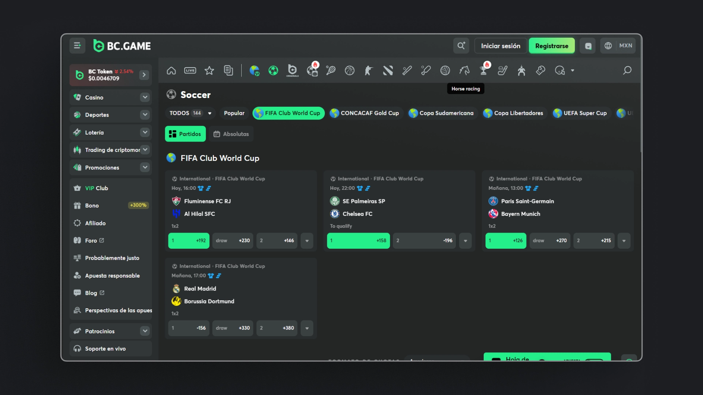Screen dimensions: 703x395
Task: Open LIVE events icon
Action: click(x=190, y=70)
